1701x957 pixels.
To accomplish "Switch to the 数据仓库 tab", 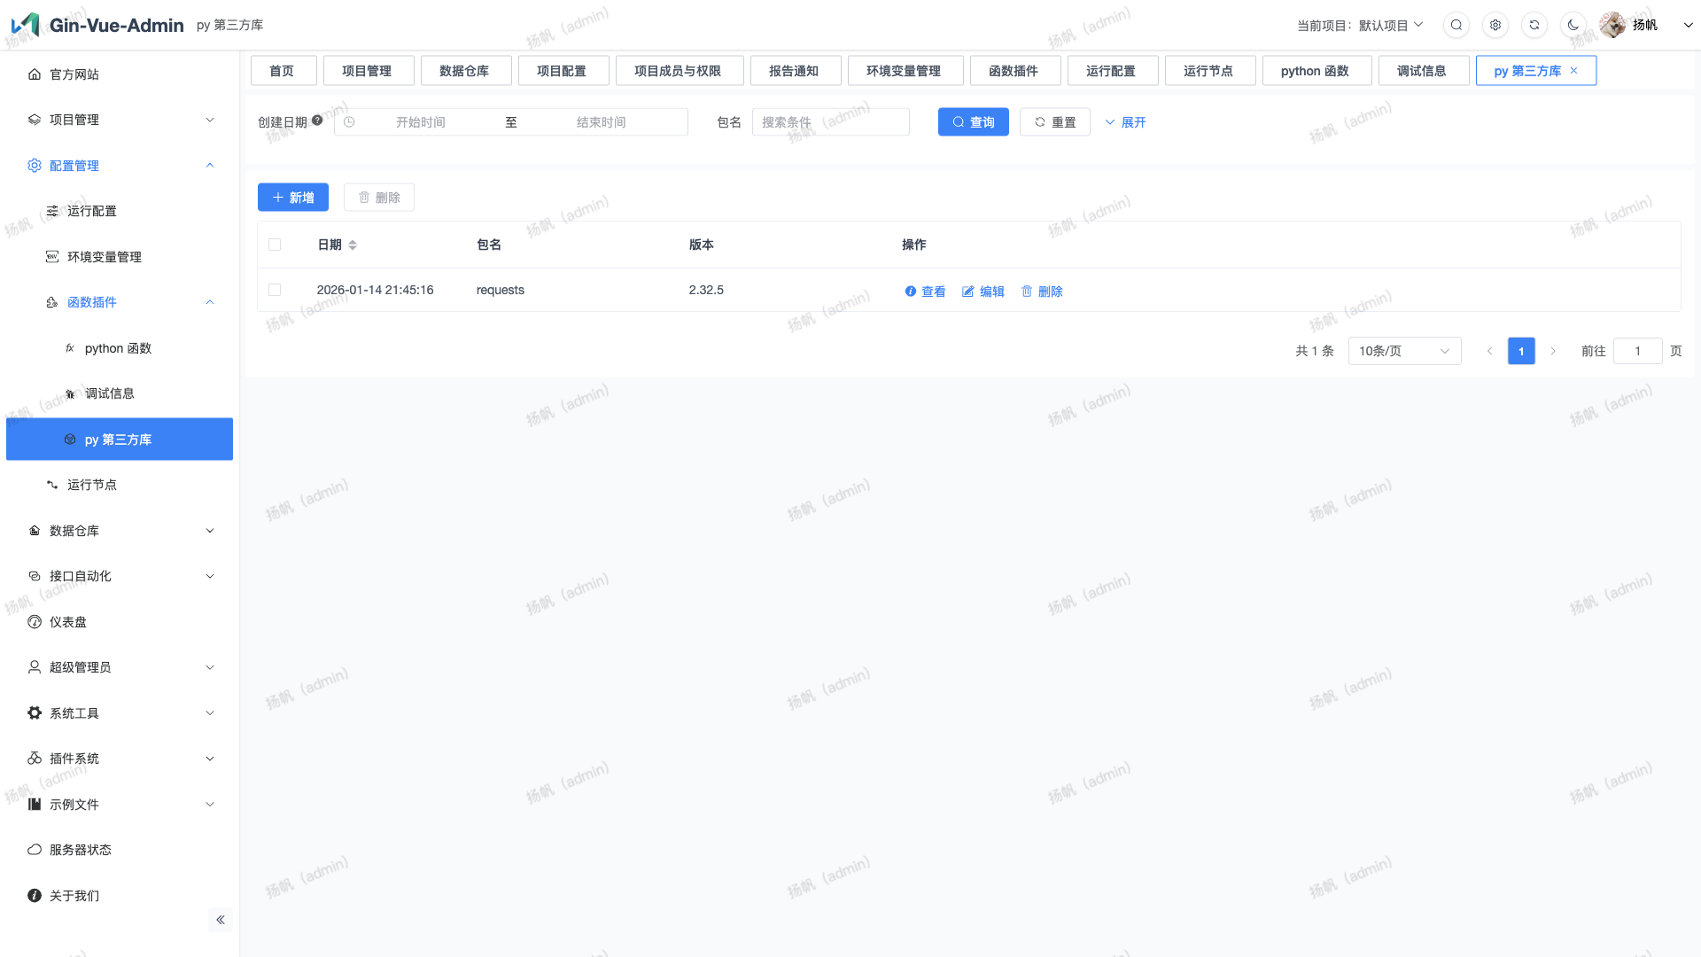I will click(x=464, y=71).
